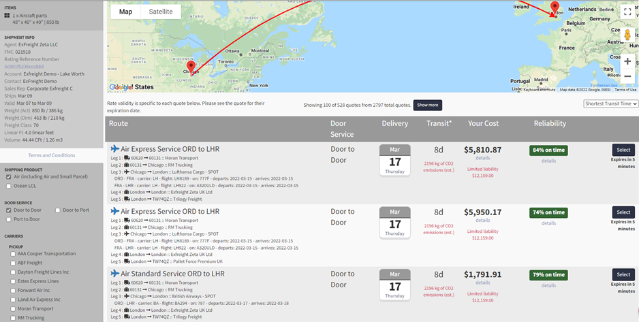This screenshot has width=639, height=322.
Task: Check the Door to Port option
Action: click(x=57, y=210)
